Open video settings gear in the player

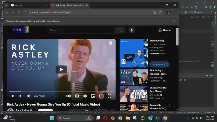click(85, 96)
